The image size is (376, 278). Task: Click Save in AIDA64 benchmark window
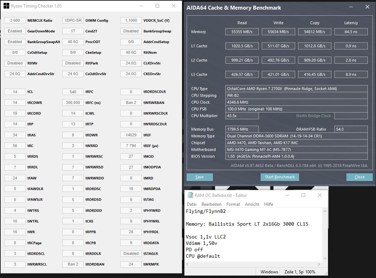pos(199,177)
